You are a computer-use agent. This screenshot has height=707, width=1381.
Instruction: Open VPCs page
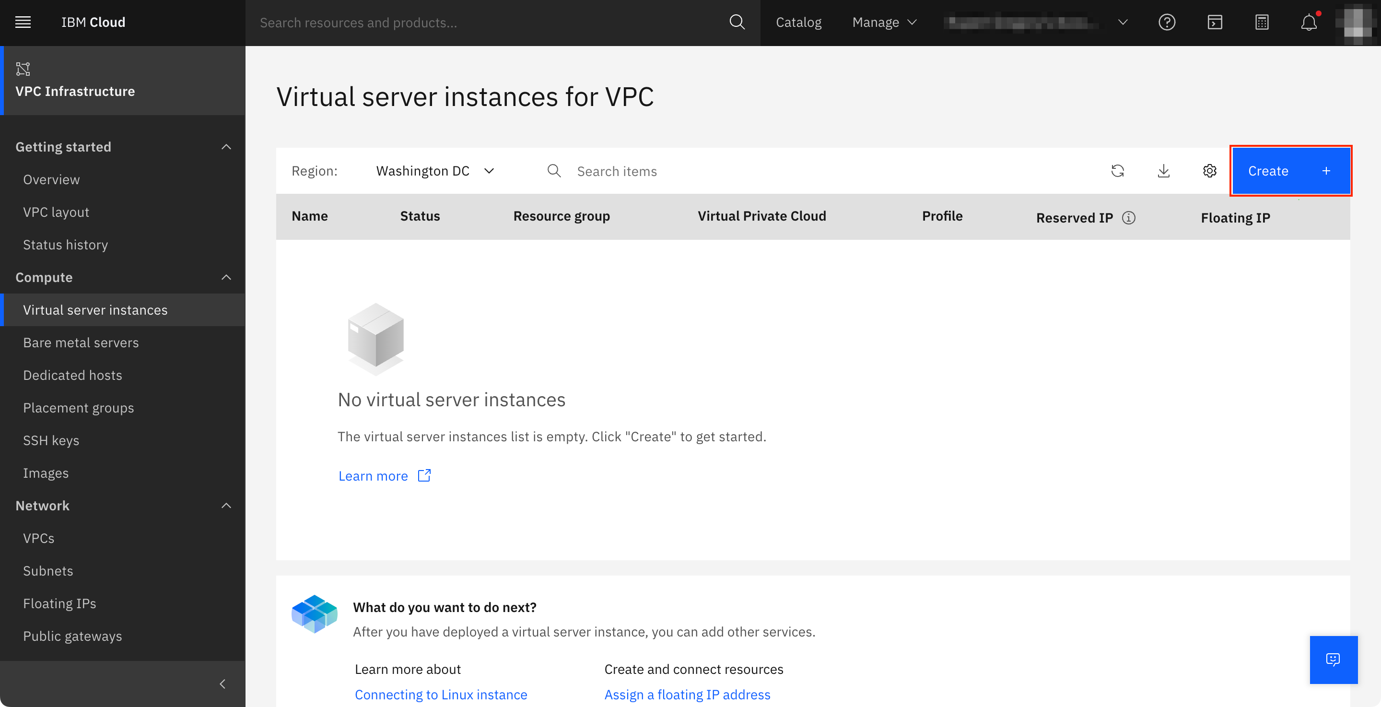[x=38, y=539]
